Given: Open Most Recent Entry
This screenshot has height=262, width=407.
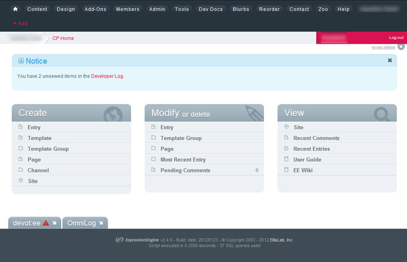Looking at the screenshot, I should [183, 160].
